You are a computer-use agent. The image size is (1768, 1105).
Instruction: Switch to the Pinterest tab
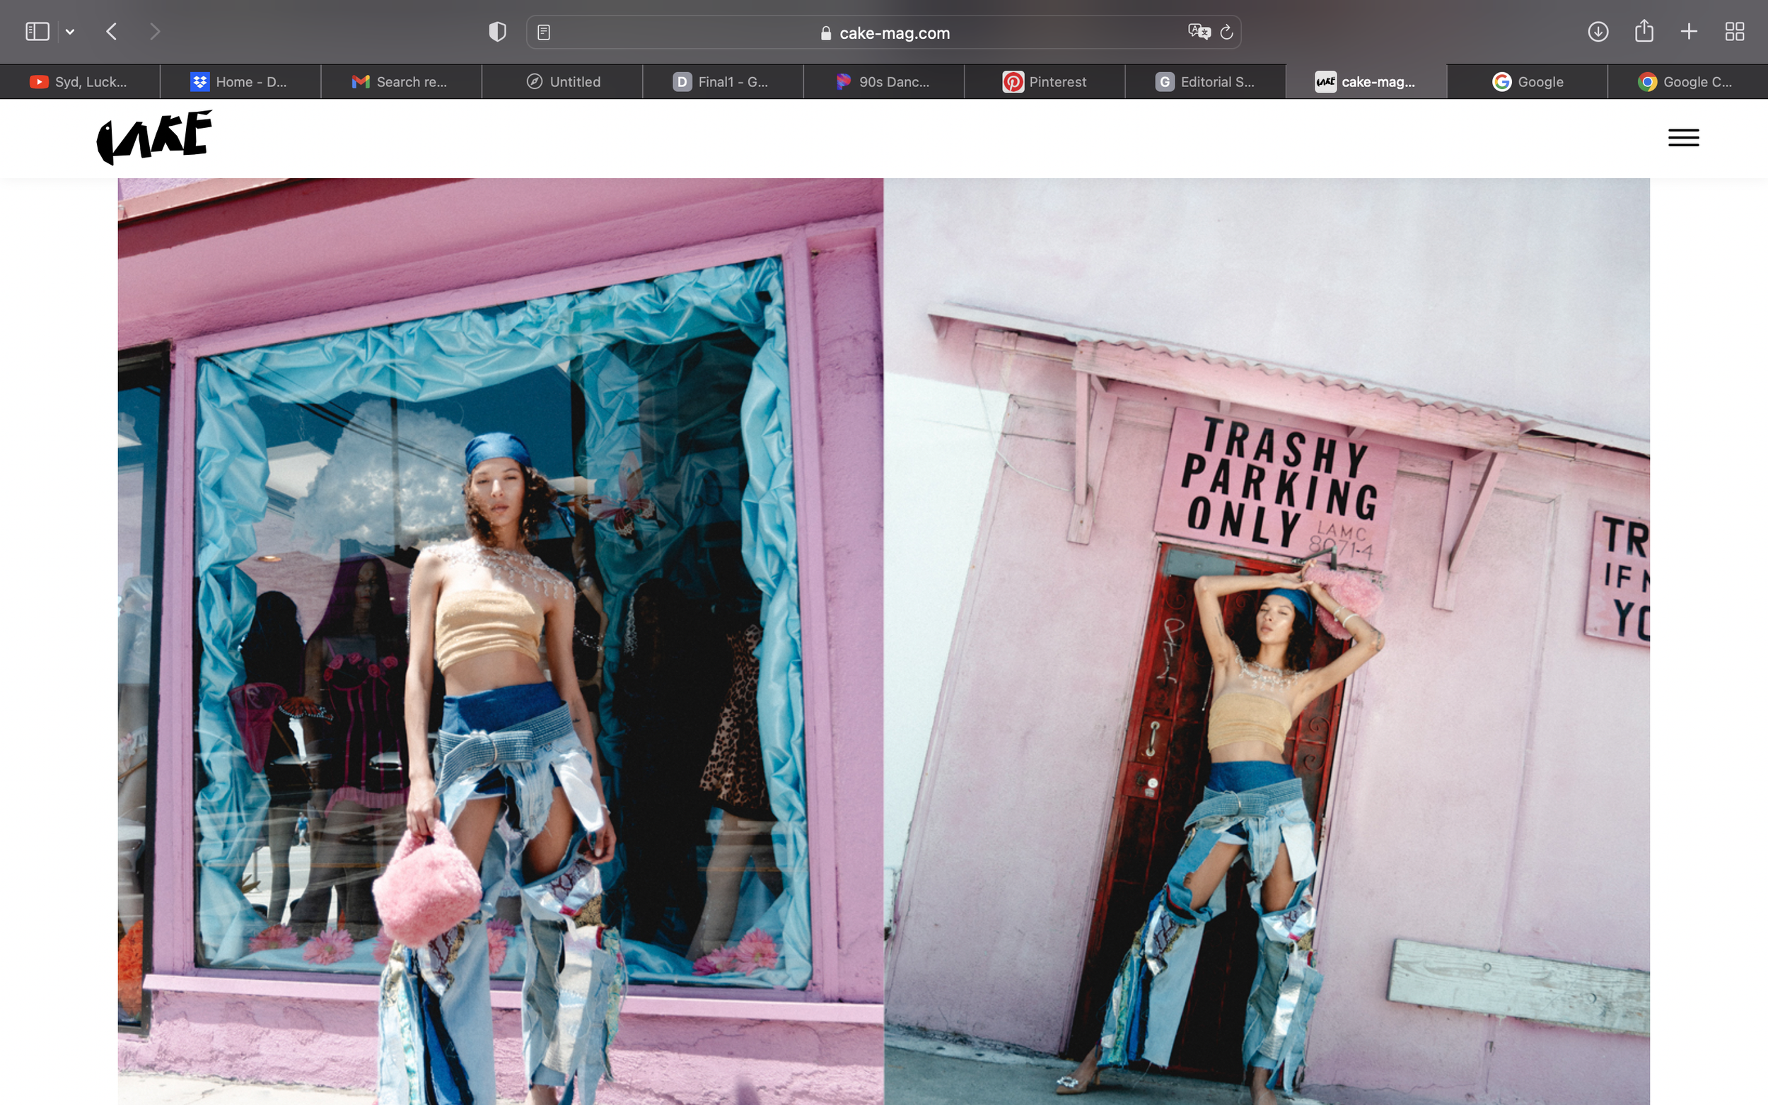pos(1045,82)
